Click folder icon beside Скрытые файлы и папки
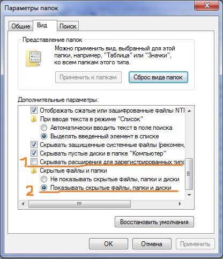Image resolution: width=223 pixels, height=259 pixels. (34, 171)
